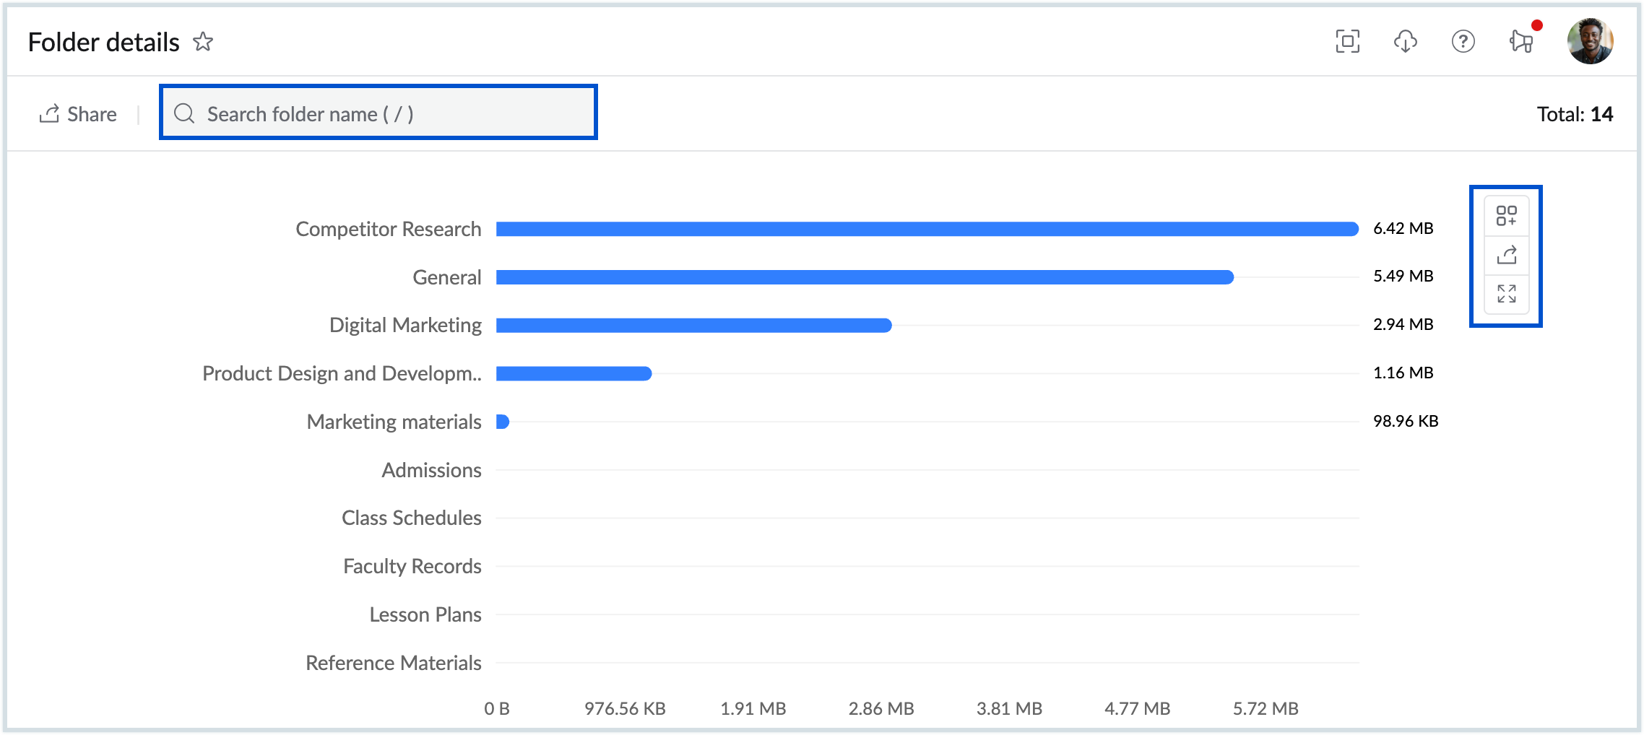Open the announcements megaphone icon

click(x=1521, y=42)
